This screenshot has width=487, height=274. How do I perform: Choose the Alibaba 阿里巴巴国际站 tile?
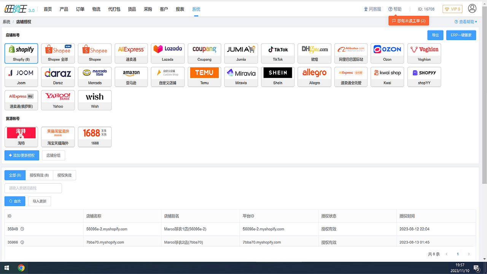tap(351, 53)
